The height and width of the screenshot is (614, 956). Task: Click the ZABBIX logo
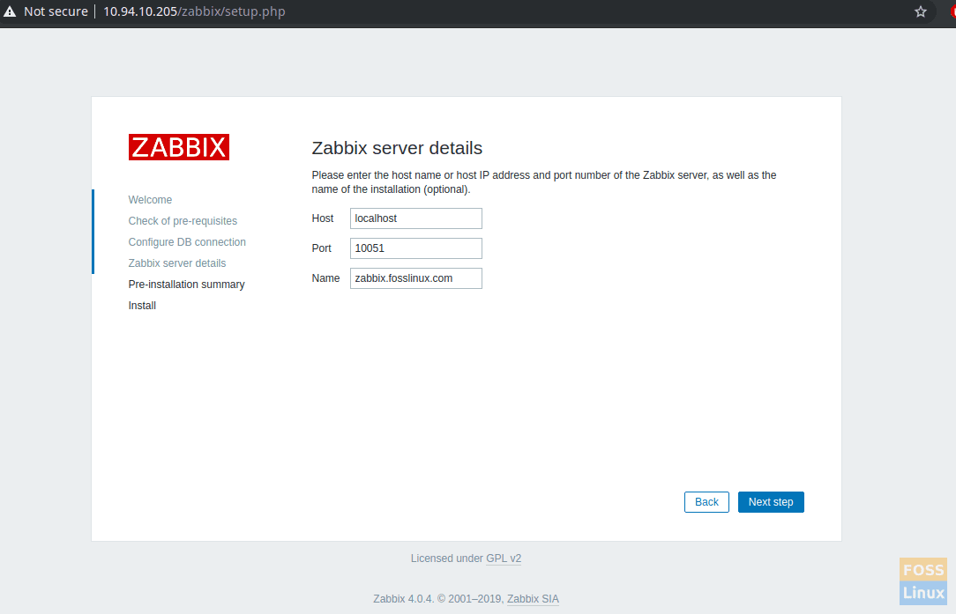(x=179, y=147)
